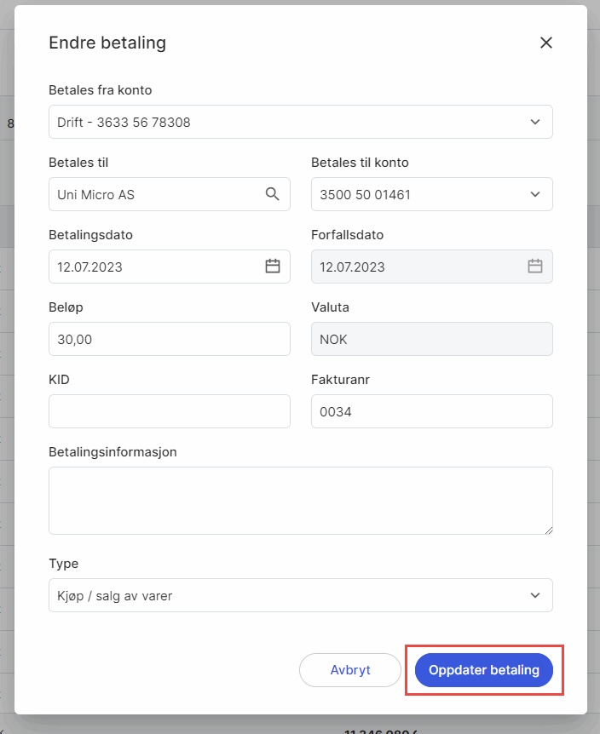Click the chevron on Betales fra konto
600x734 pixels.
click(536, 122)
